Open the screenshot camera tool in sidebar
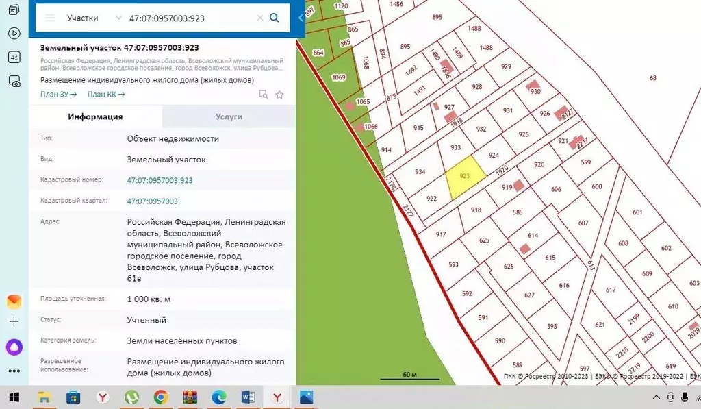The width and height of the screenshot is (701, 409). coord(14,82)
